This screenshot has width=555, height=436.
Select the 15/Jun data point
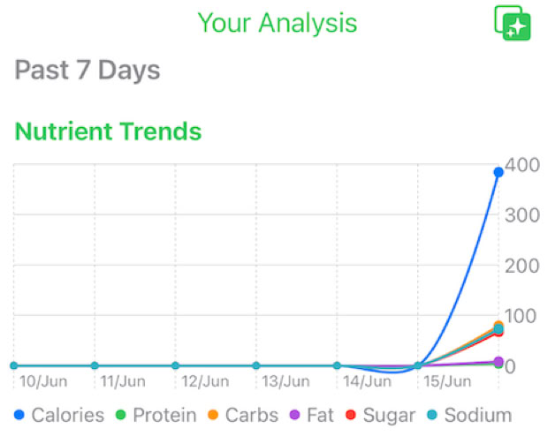click(418, 365)
